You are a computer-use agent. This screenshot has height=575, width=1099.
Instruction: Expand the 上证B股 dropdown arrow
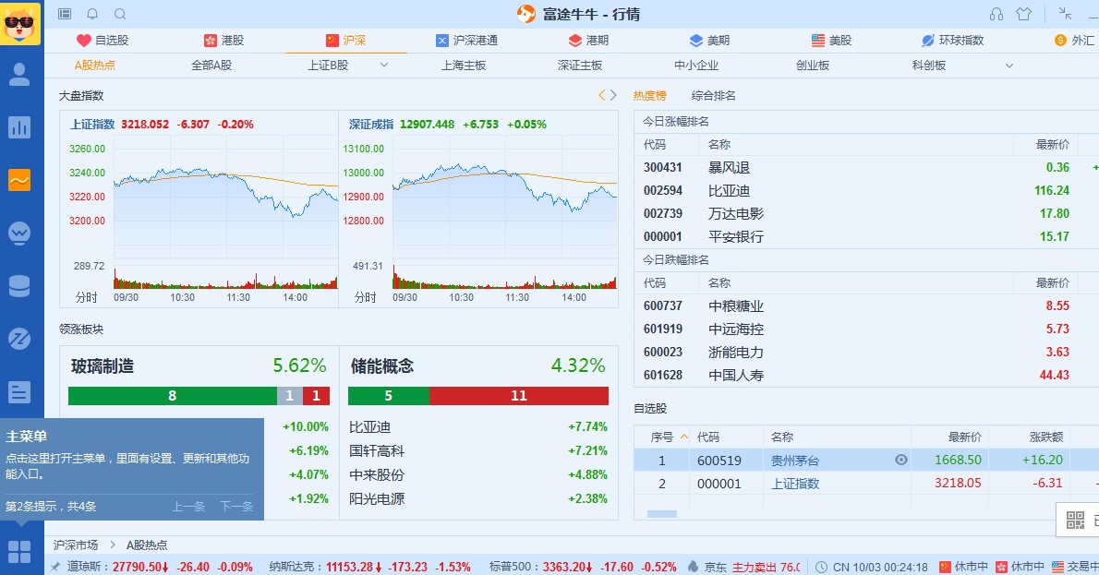pos(383,66)
